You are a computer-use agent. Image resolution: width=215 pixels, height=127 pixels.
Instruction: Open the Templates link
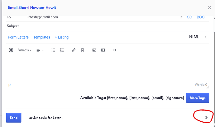[42, 37]
